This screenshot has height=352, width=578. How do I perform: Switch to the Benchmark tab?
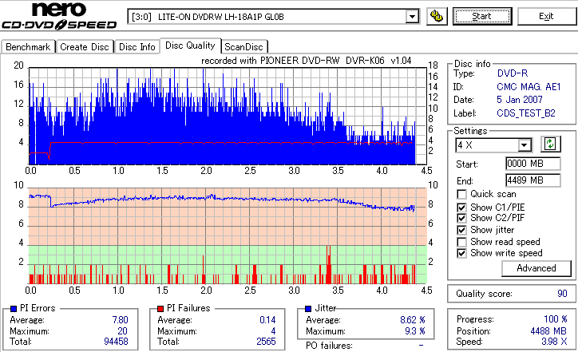[x=28, y=47]
